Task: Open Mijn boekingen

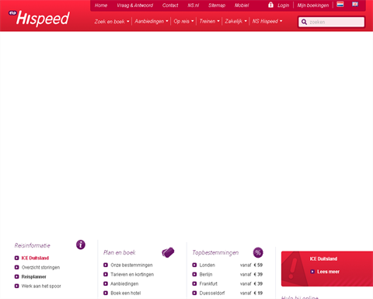Action: (313, 5)
